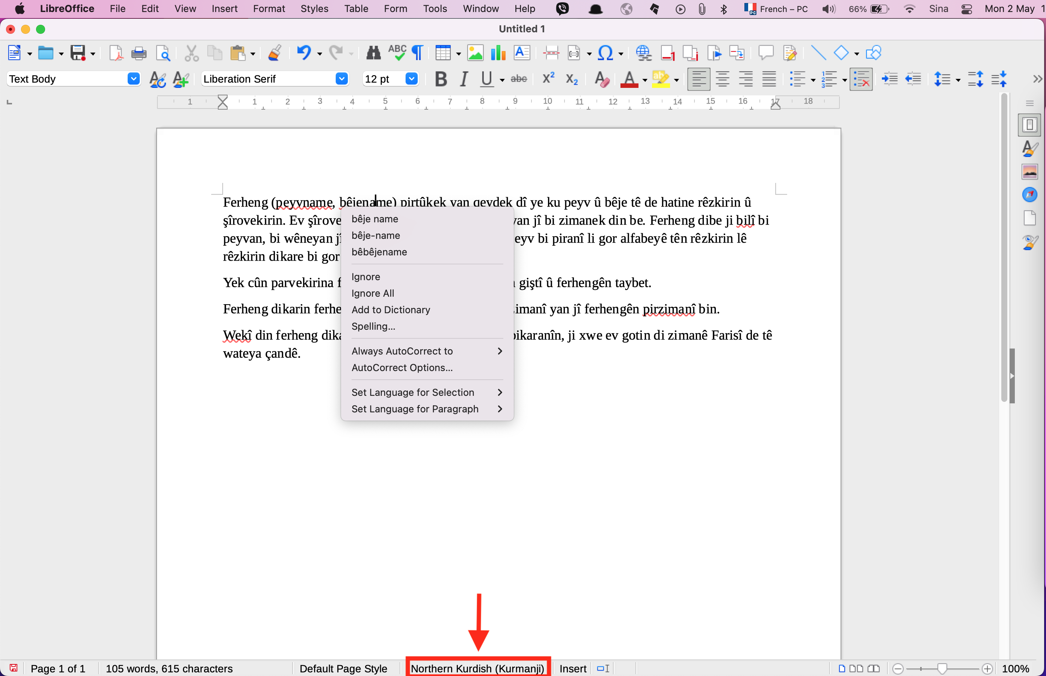This screenshot has height=676, width=1046.
Task: Toggle formatting marks pilcrow button
Action: tap(417, 53)
